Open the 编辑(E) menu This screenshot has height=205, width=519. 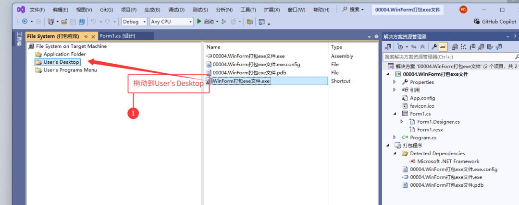(x=60, y=10)
